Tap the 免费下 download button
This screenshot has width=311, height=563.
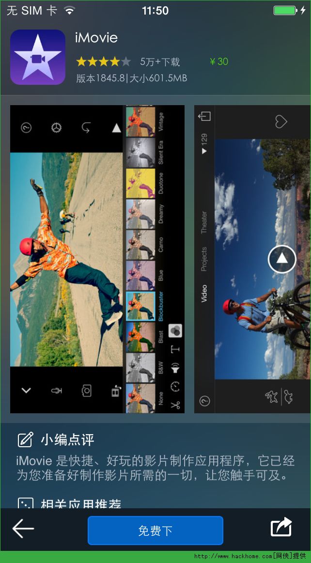coord(155,531)
